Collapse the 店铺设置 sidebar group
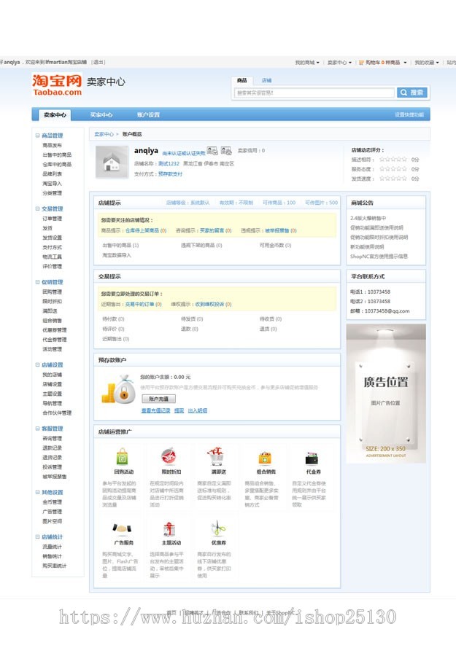Image resolution: width=456 pixels, height=656 pixels. click(37, 364)
